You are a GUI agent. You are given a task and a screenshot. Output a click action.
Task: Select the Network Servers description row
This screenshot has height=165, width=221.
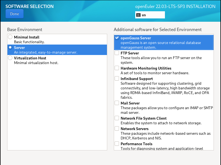(165, 136)
